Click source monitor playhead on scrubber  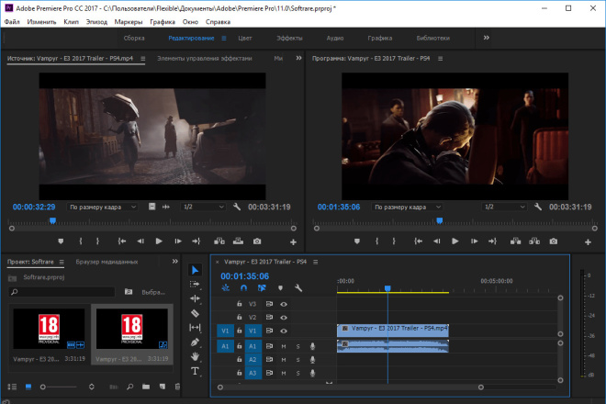(52, 220)
